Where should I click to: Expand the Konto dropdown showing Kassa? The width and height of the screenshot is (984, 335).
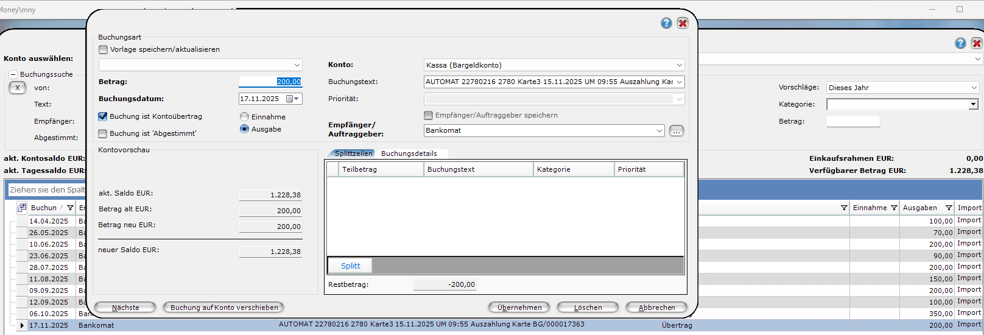(x=679, y=65)
